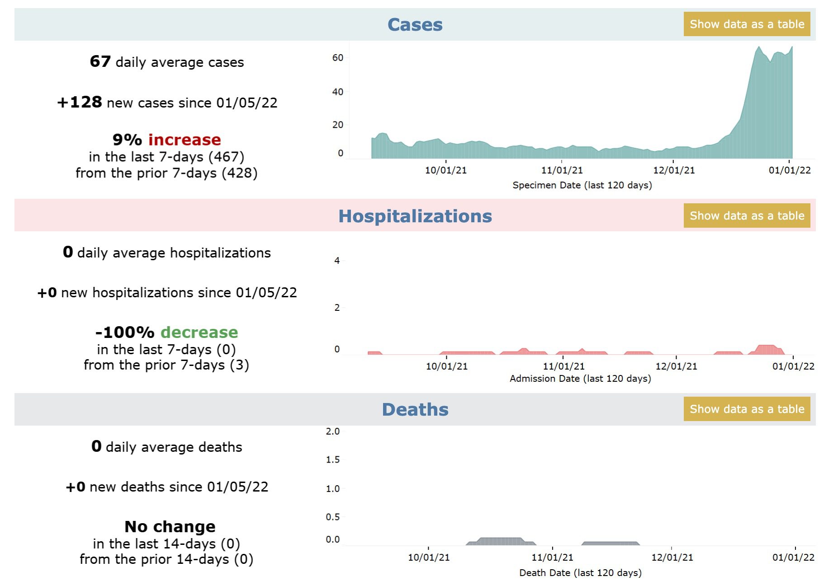The height and width of the screenshot is (581, 824).
Task: Click the +128 new cases statistic
Action: (x=167, y=103)
